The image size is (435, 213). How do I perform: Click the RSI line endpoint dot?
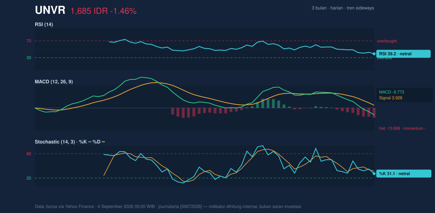[374, 54]
